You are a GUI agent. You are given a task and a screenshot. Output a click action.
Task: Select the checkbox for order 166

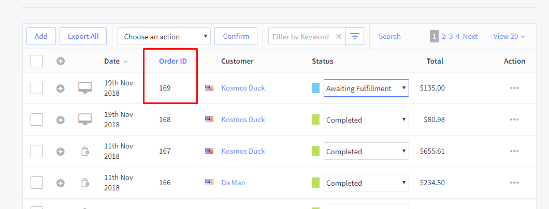pos(37,183)
